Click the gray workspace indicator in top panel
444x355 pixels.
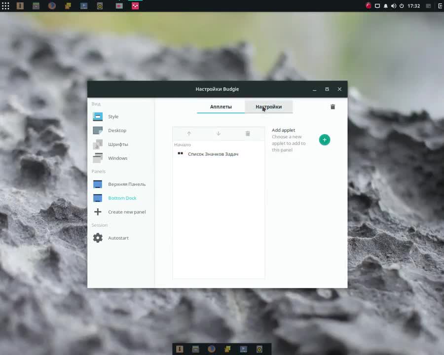428,5
